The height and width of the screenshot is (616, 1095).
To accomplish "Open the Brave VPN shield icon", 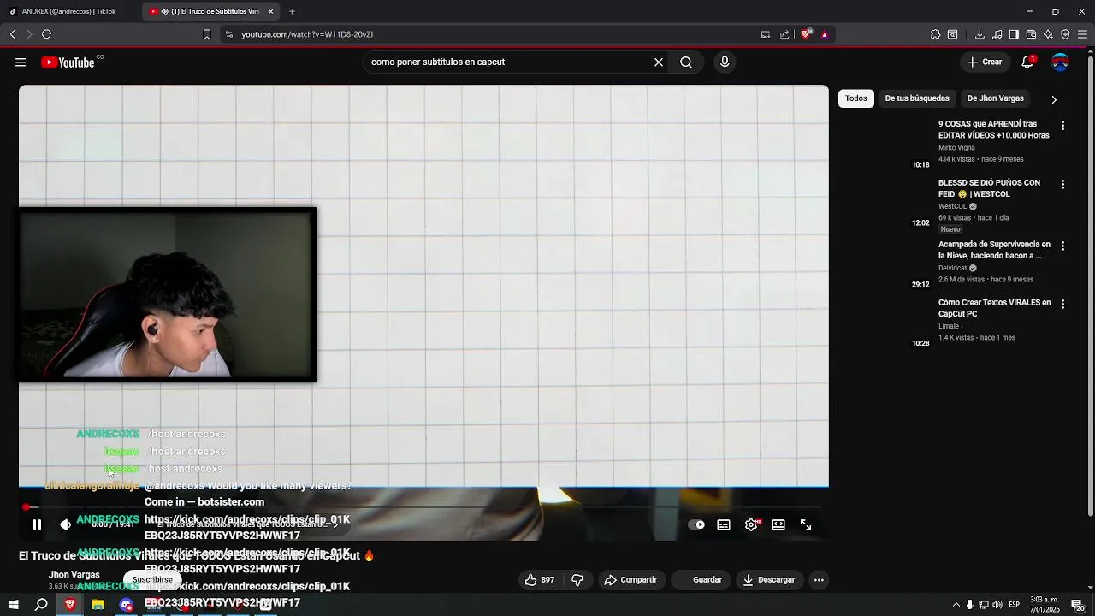I will coord(1065,34).
